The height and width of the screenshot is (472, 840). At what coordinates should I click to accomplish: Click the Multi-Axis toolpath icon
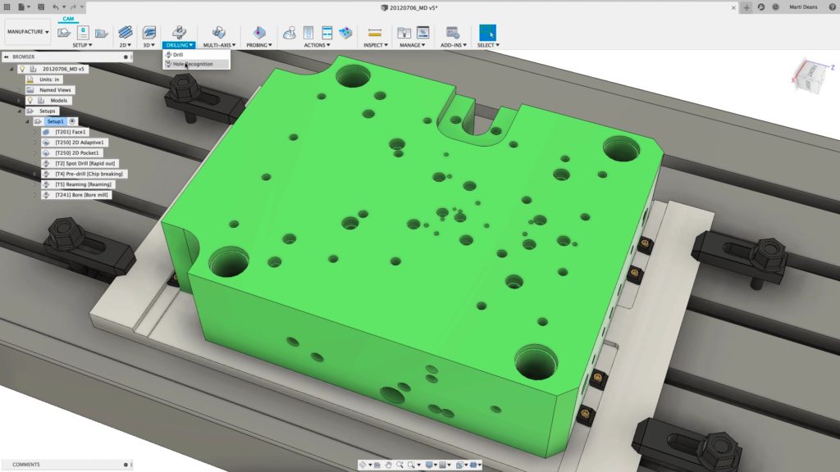pyautogui.click(x=219, y=33)
